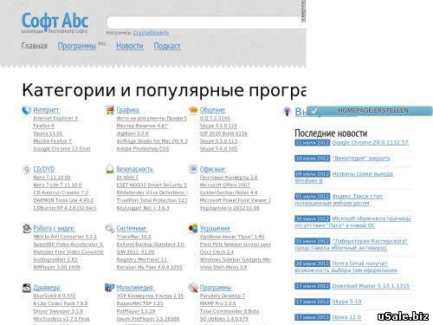Image resolution: width=433 pixels, height=325 pixels.
Task: Open the Google Chrome 20.0.1132.57 news link
Action: pyautogui.click(x=371, y=142)
